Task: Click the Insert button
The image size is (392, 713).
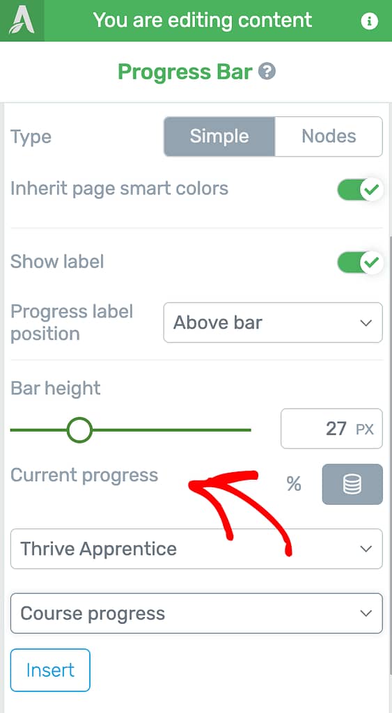Action: [50, 671]
